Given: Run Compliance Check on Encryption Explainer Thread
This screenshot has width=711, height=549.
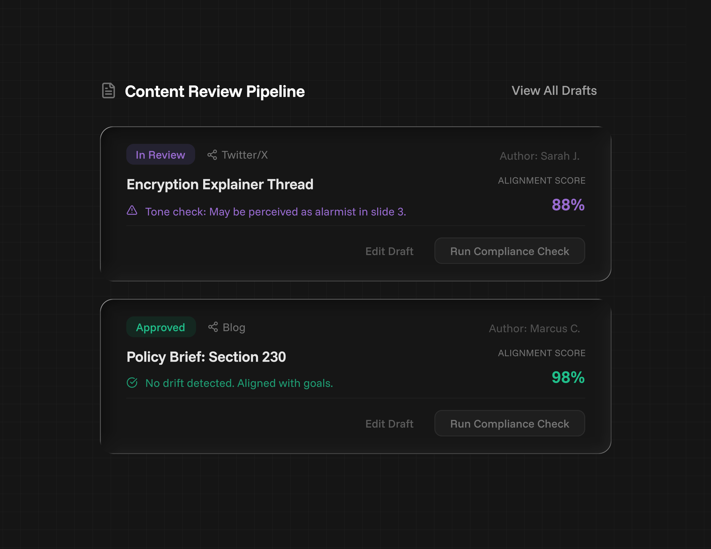Looking at the screenshot, I should pos(509,251).
